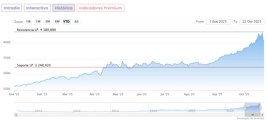Click the navigator left handle
The image size is (268, 121).
tap(245, 108)
